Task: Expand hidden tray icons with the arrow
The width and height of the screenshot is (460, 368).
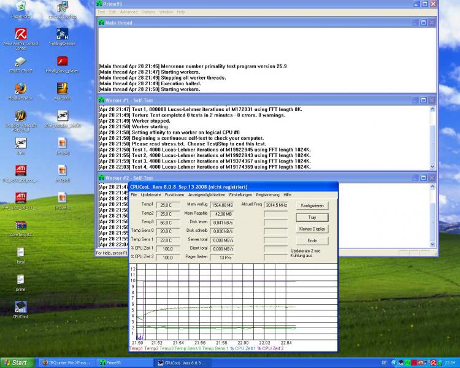Action: coord(394,362)
